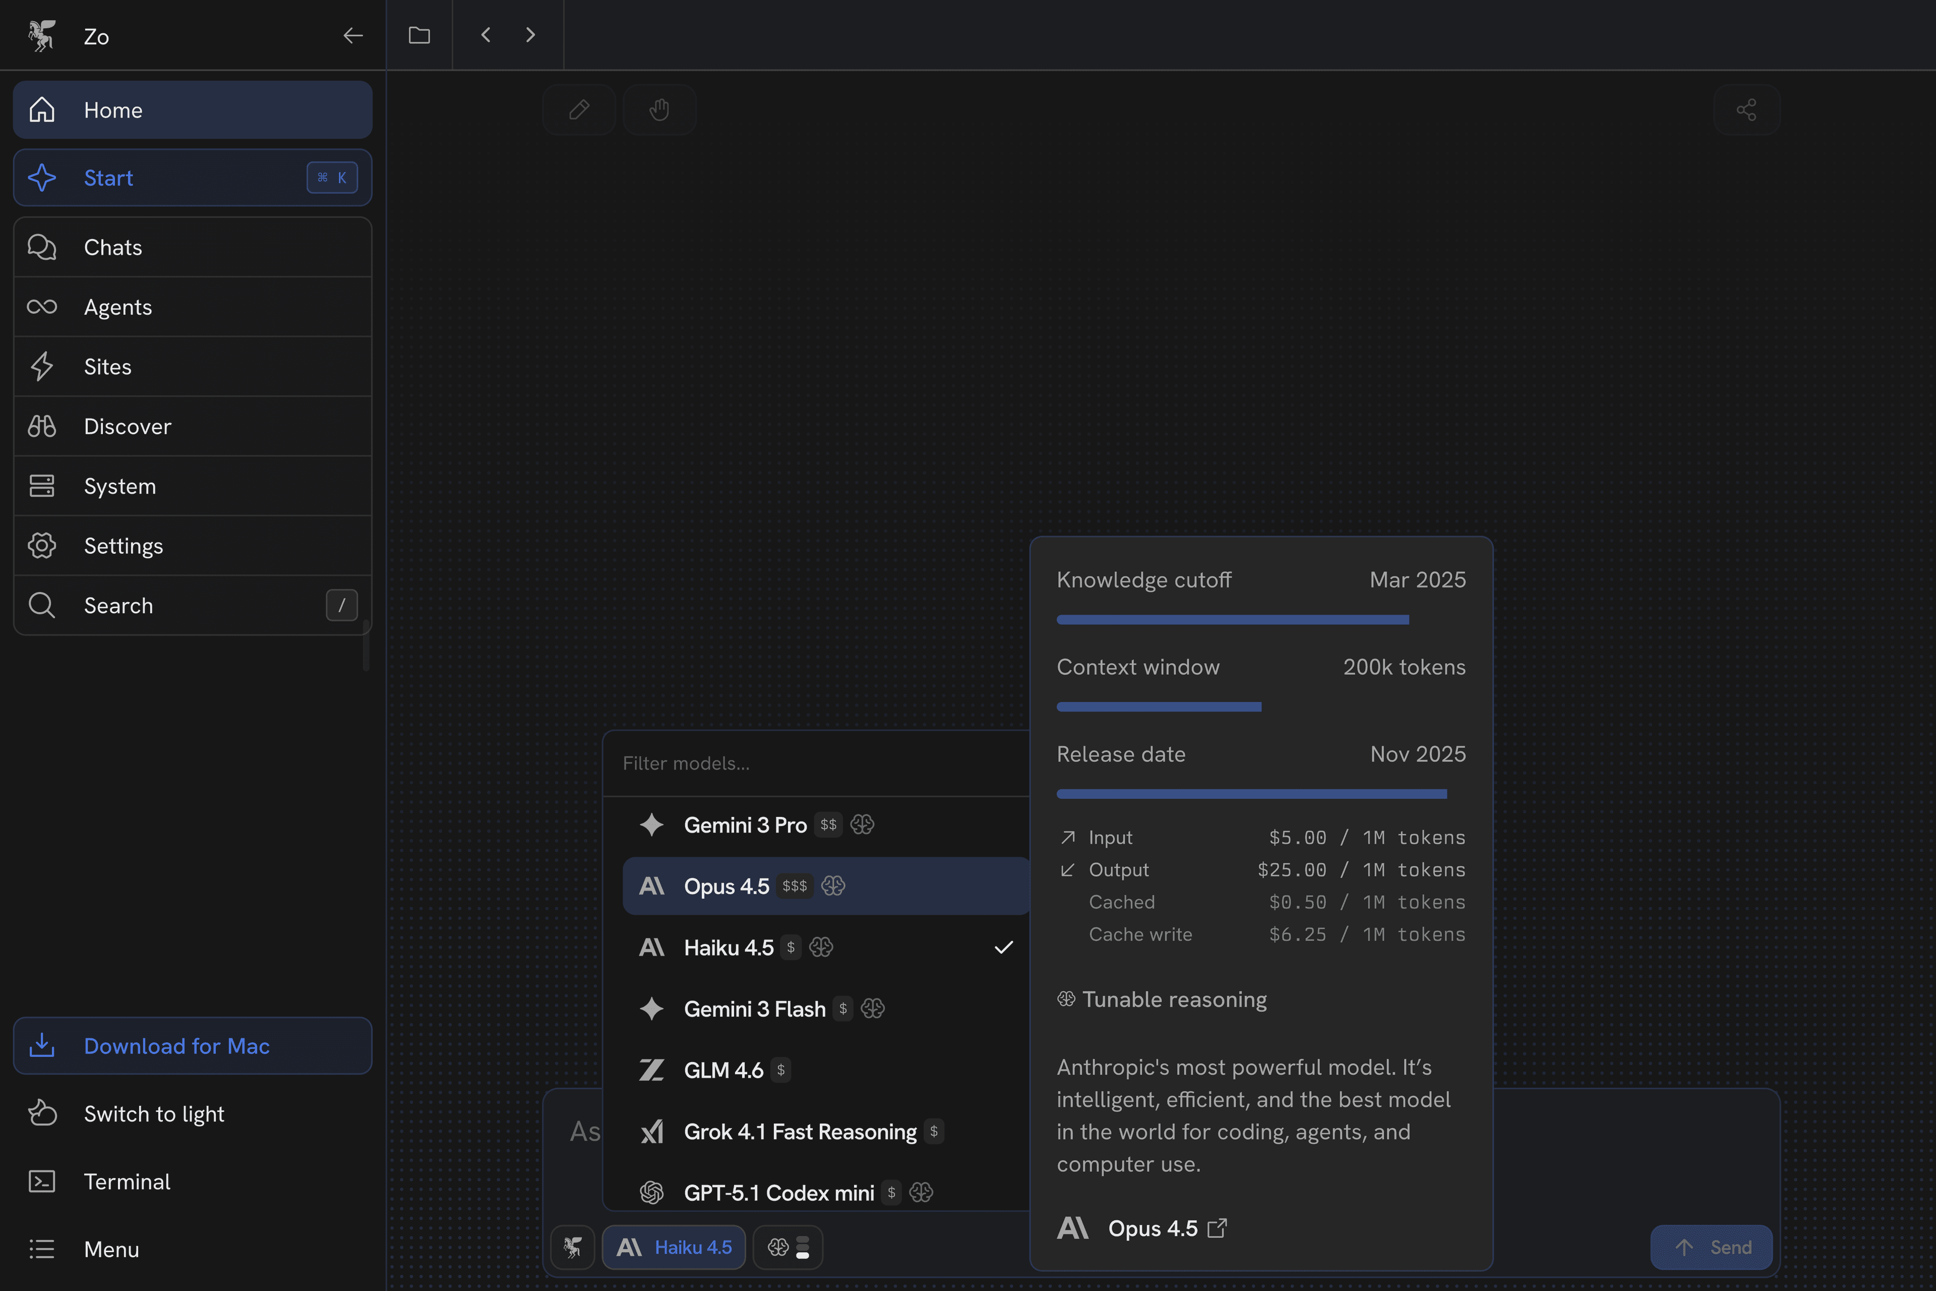The width and height of the screenshot is (1936, 1291).
Task: Select the hand pan tool icon
Action: click(659, 109)
